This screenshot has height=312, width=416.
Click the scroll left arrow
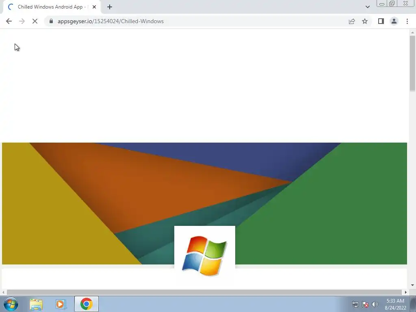[3, 292]
